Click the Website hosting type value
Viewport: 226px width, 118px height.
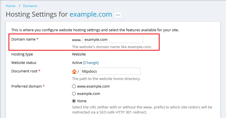coord(79,54)
